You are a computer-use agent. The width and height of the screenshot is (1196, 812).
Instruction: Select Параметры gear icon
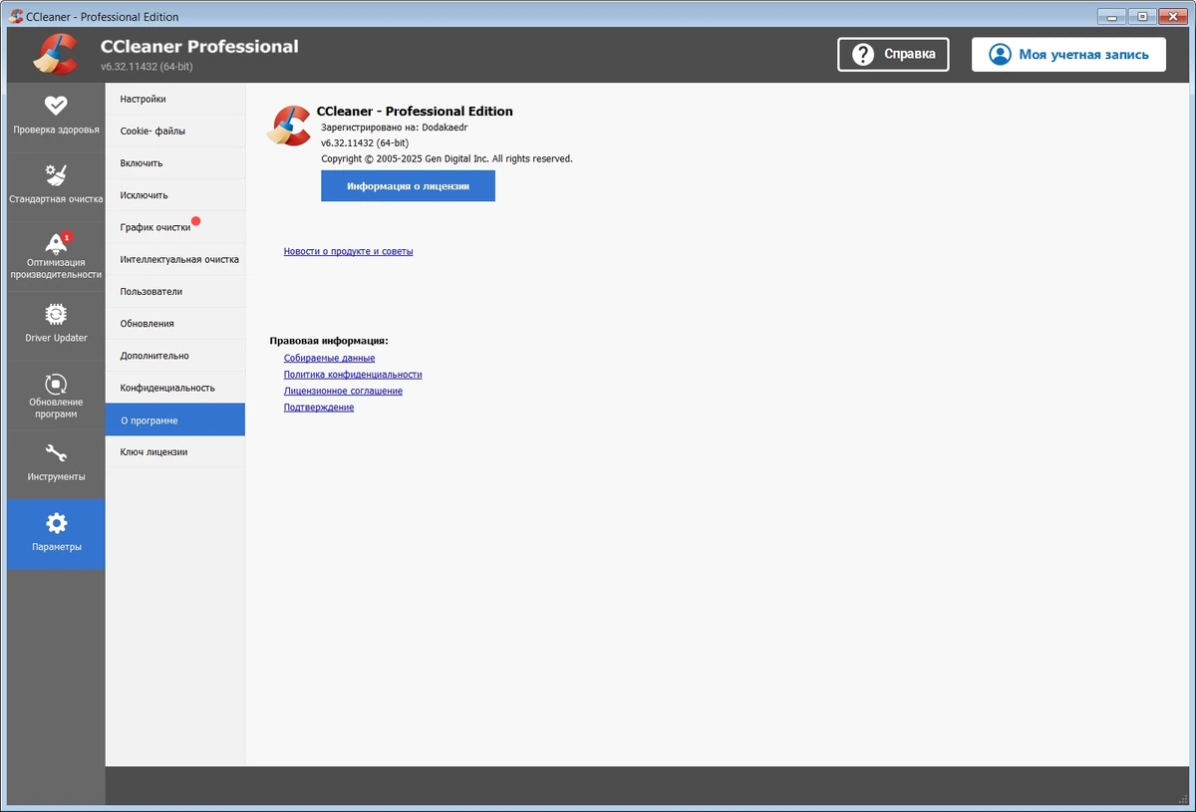pos(56,523)
